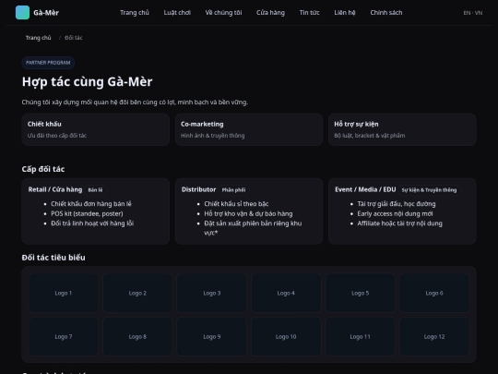Click the Phân phối tag
This screenshot has width=498, height=374.
[x=233, y=190]
